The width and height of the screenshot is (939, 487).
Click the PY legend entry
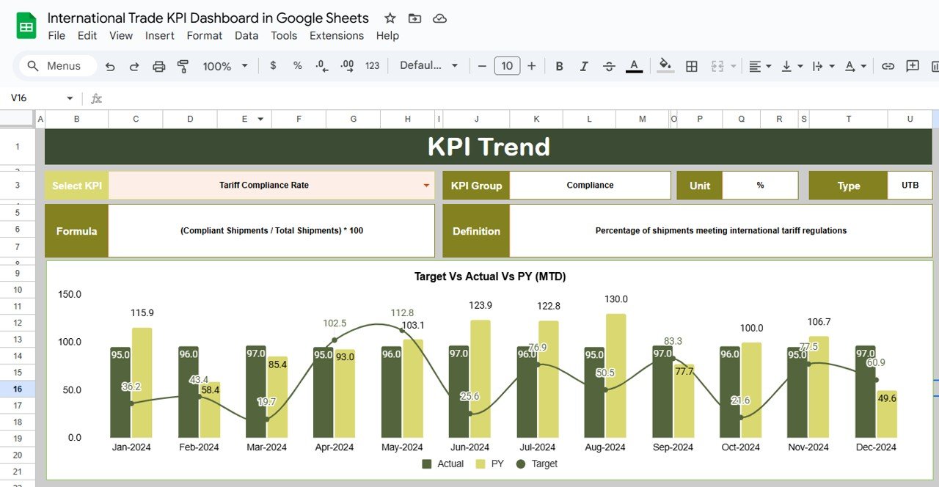[x=490, y=464]
